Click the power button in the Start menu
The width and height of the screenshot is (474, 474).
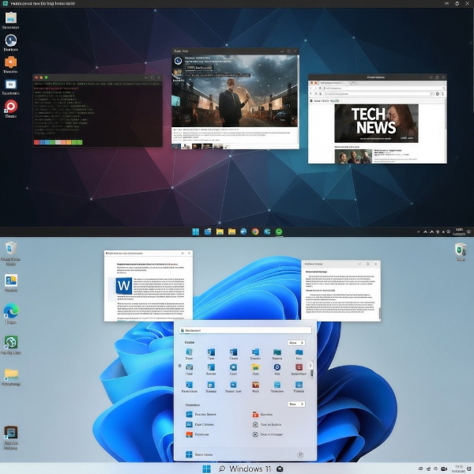[x=300, y=455]
